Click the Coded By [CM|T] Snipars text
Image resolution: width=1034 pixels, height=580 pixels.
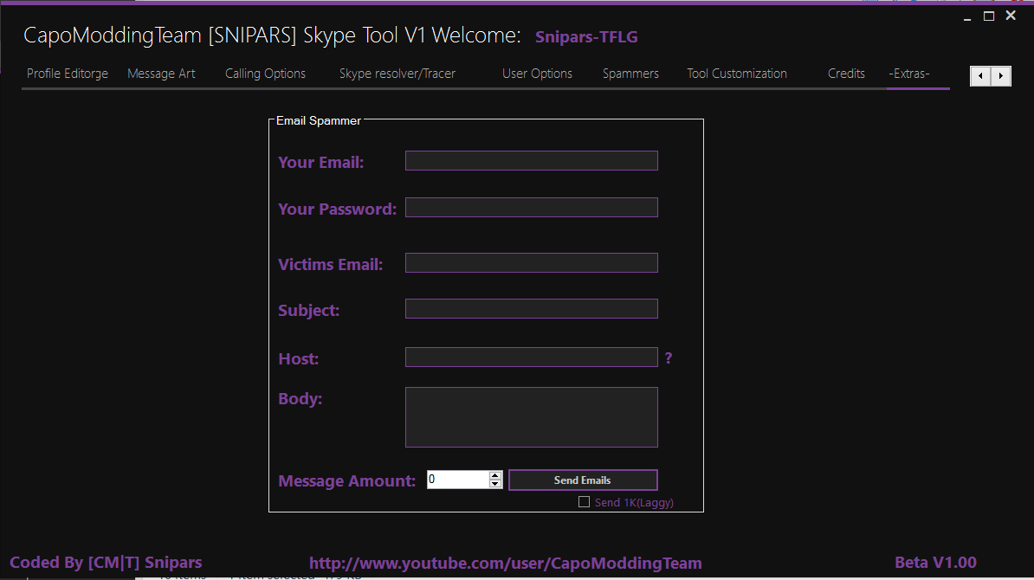coord(106,562)
